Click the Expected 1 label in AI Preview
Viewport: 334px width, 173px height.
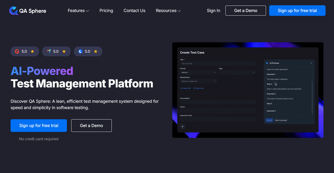(271, 74)
